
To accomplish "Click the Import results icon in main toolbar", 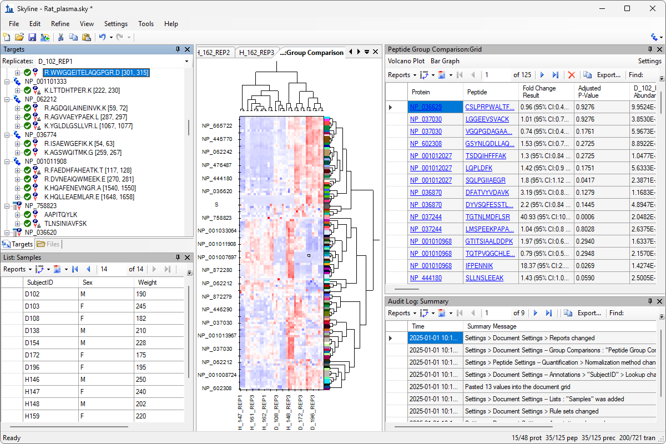I will (45, 37).
